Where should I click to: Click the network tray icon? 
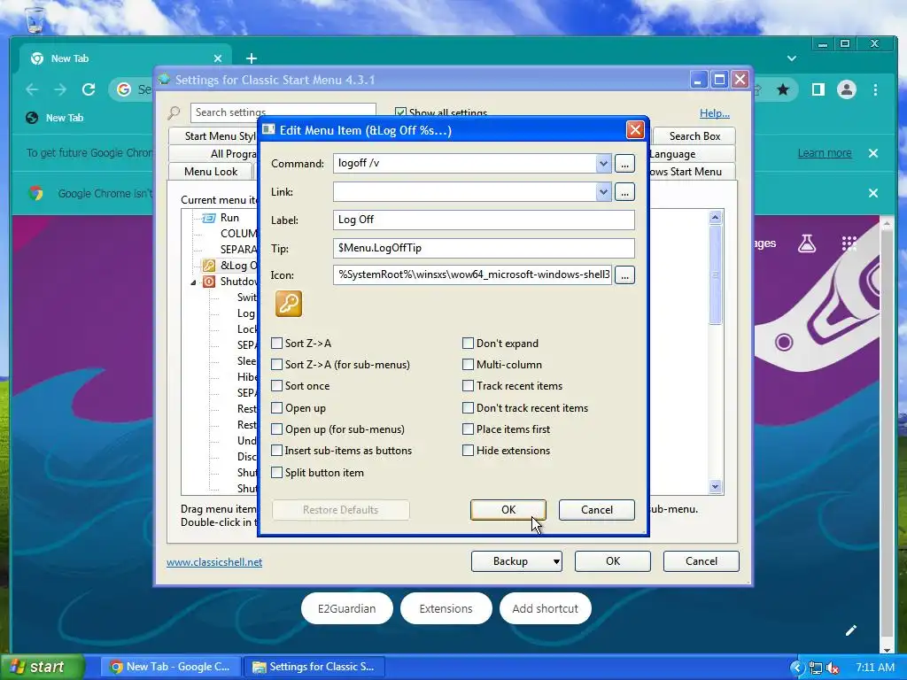click(x=816, y=668)
